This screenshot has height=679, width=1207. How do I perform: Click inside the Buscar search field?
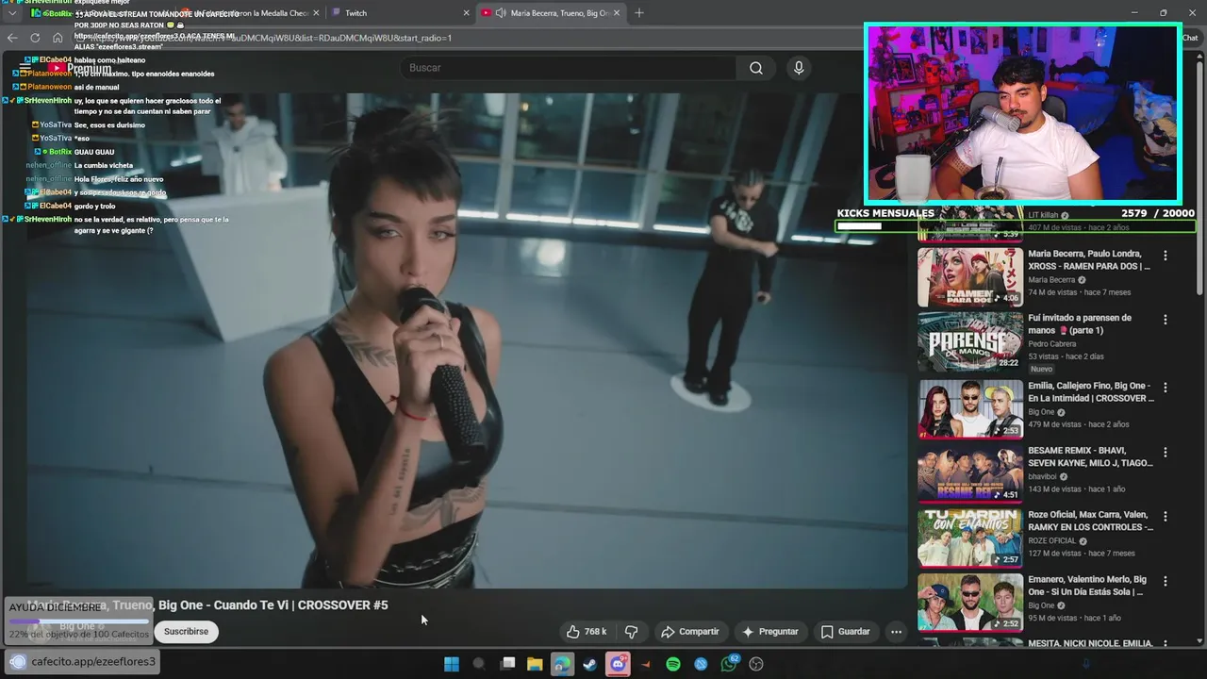point(570,68)
